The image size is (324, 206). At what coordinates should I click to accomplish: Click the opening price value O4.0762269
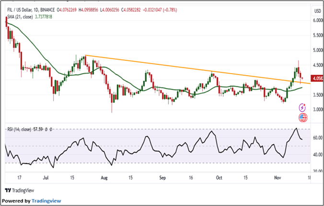click(x=67, y=10)
